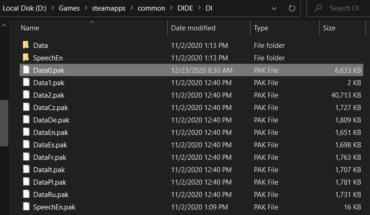Refresh the current folder view
Image resolution: width=370 pixels, height=215 pixels.
point(292,8)
